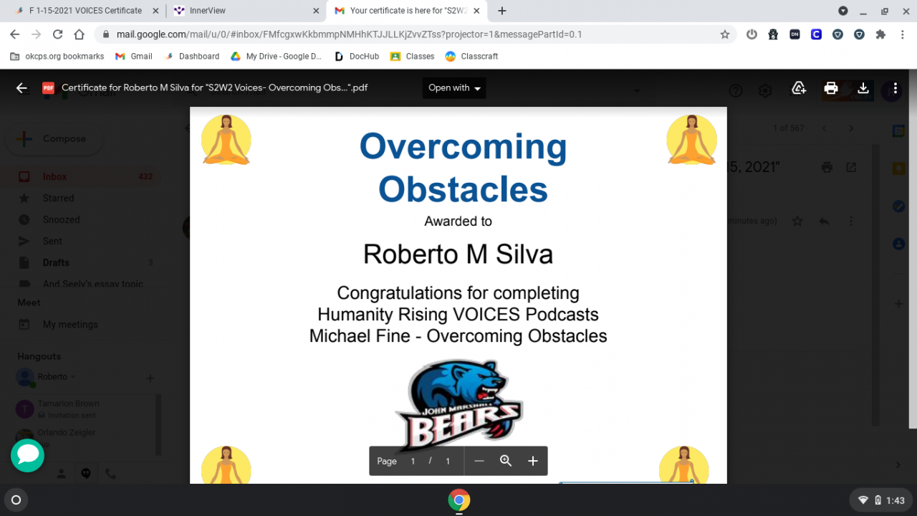The width and height of the screenshot is (917, 516).
Task: Open the browser home page
Action: (79, 34)
